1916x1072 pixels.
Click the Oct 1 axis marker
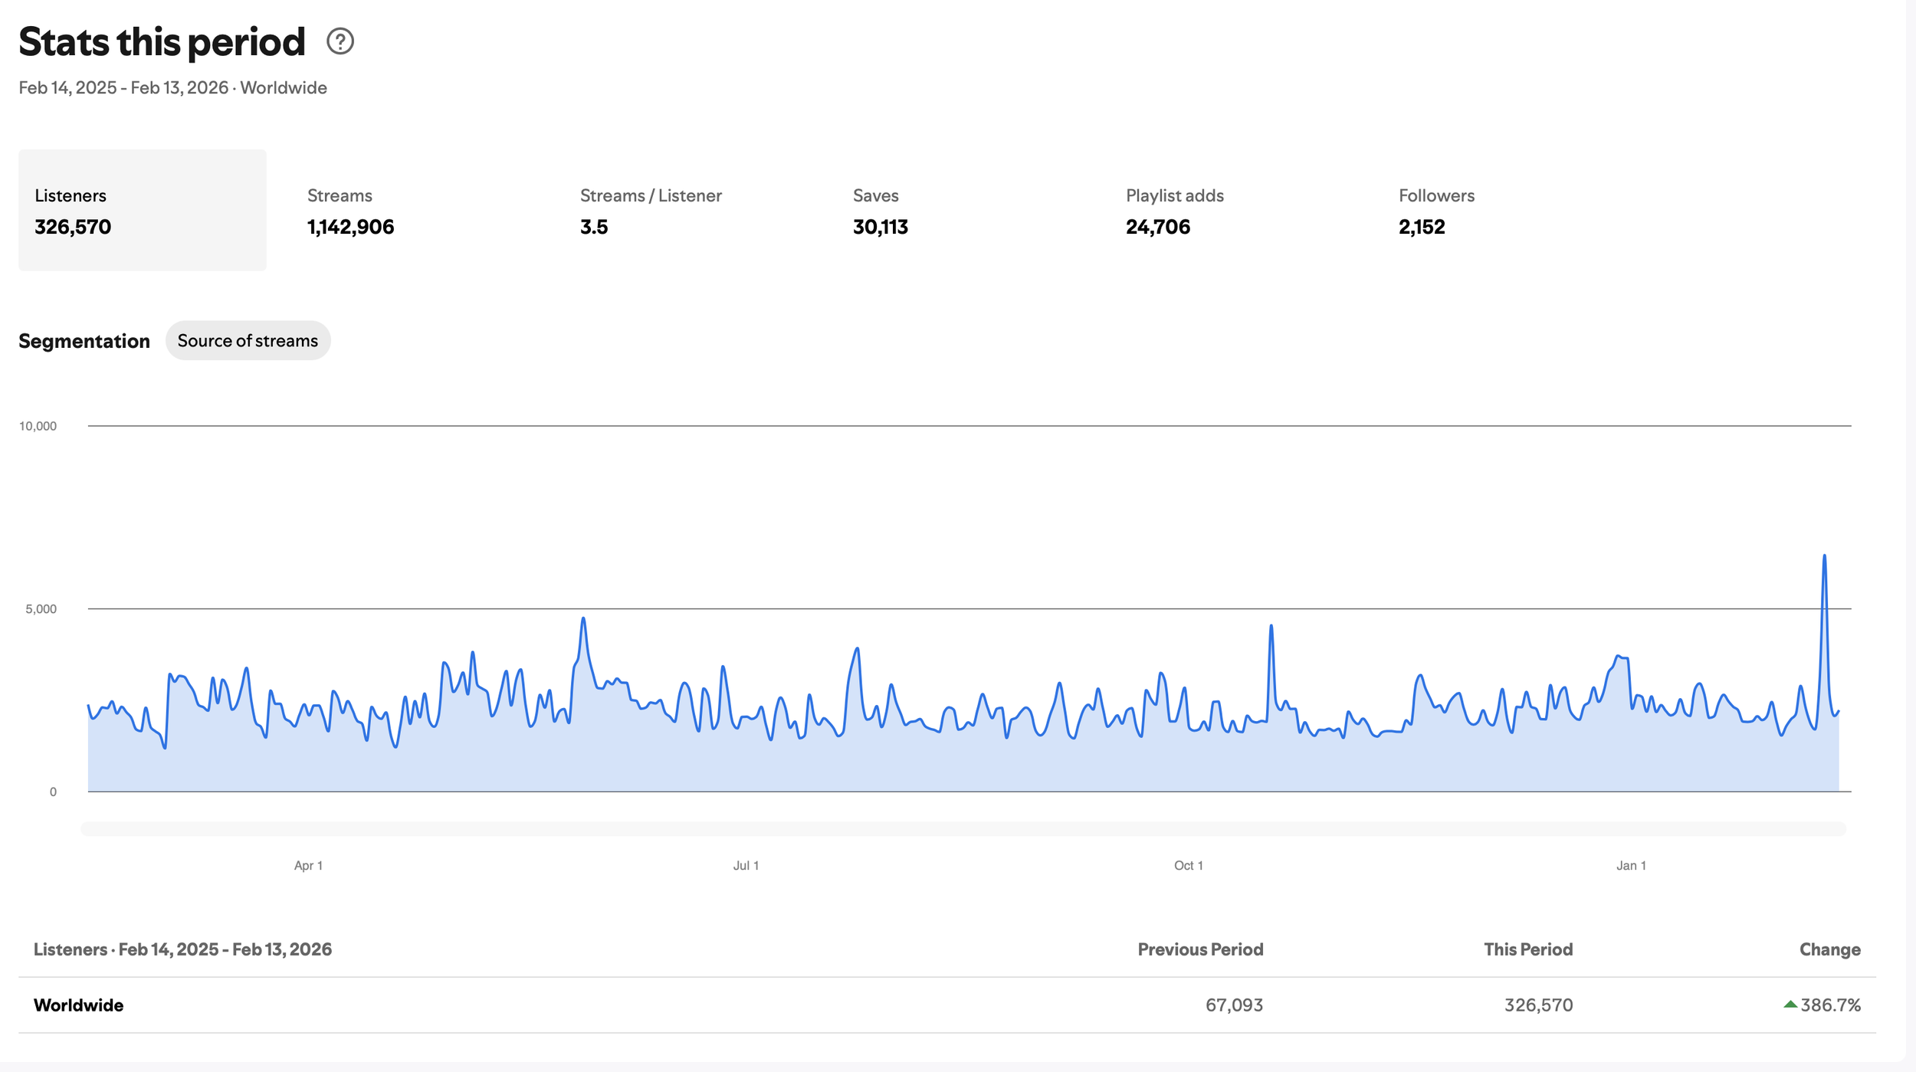1188,865
